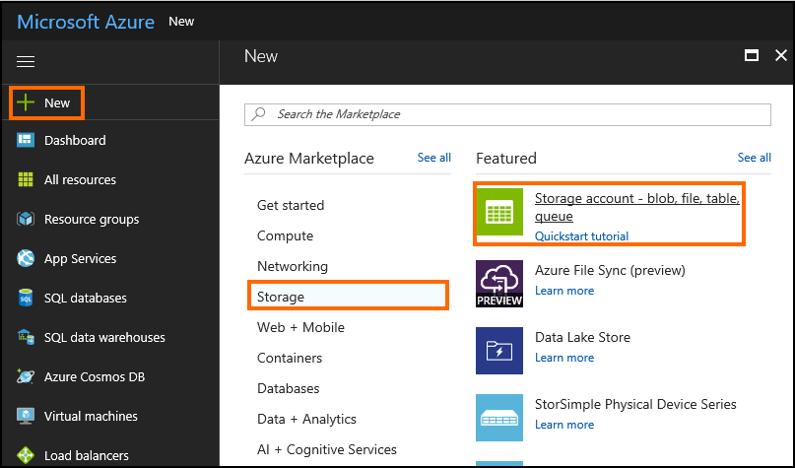This screenshot has height=468, width=795.
Task: Choose the Networking marketplace category
Action: coord(293,266)
